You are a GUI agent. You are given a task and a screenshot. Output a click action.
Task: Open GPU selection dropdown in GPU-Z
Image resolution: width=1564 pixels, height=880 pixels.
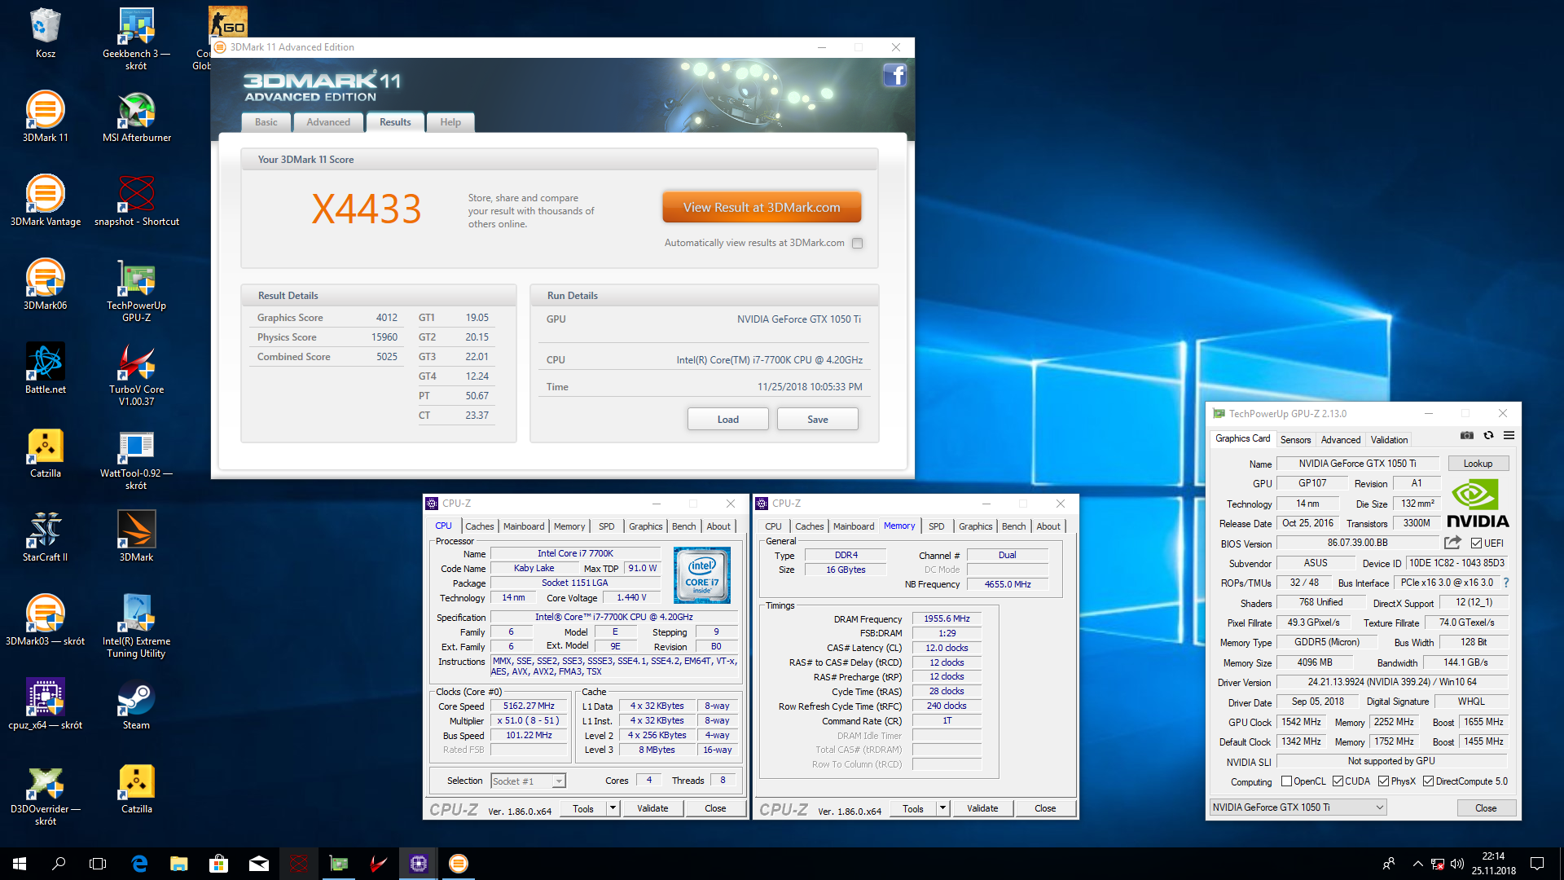click(1298, 807)
